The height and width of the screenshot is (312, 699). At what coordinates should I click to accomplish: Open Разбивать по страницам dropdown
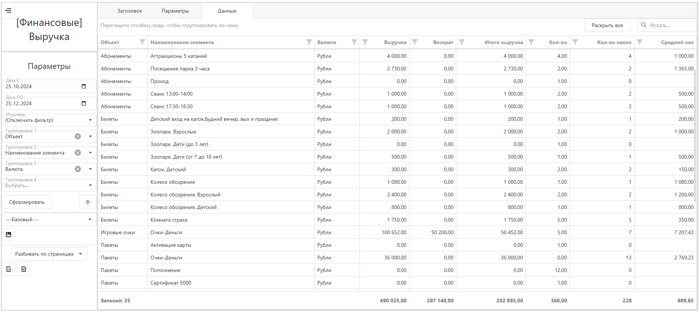click(x=49, y=254)
